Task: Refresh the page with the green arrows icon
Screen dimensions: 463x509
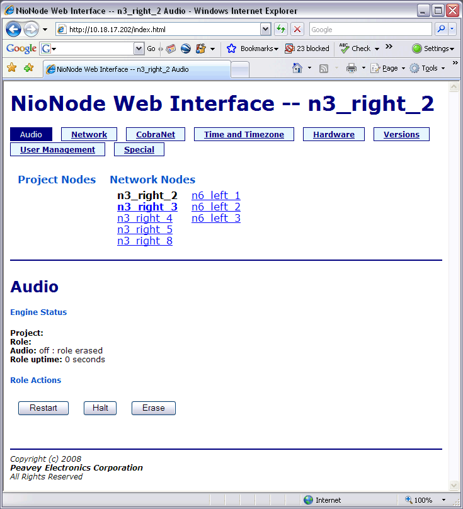Action: (281, 30)
